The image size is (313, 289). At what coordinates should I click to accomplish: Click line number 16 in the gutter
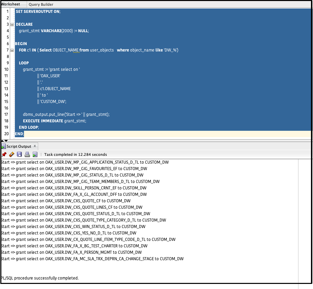6,108
